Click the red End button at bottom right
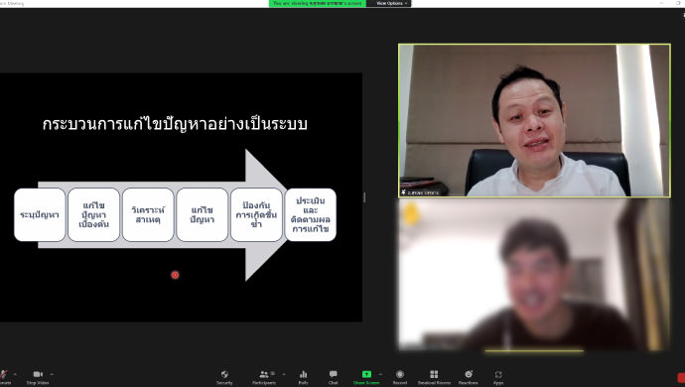Viewport: 685px width, 387px height. click(x=681, y=378)
